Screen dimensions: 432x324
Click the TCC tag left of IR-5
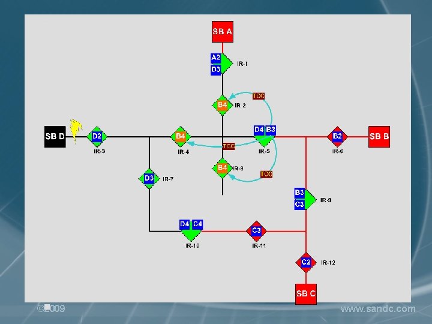click(229, 146)
